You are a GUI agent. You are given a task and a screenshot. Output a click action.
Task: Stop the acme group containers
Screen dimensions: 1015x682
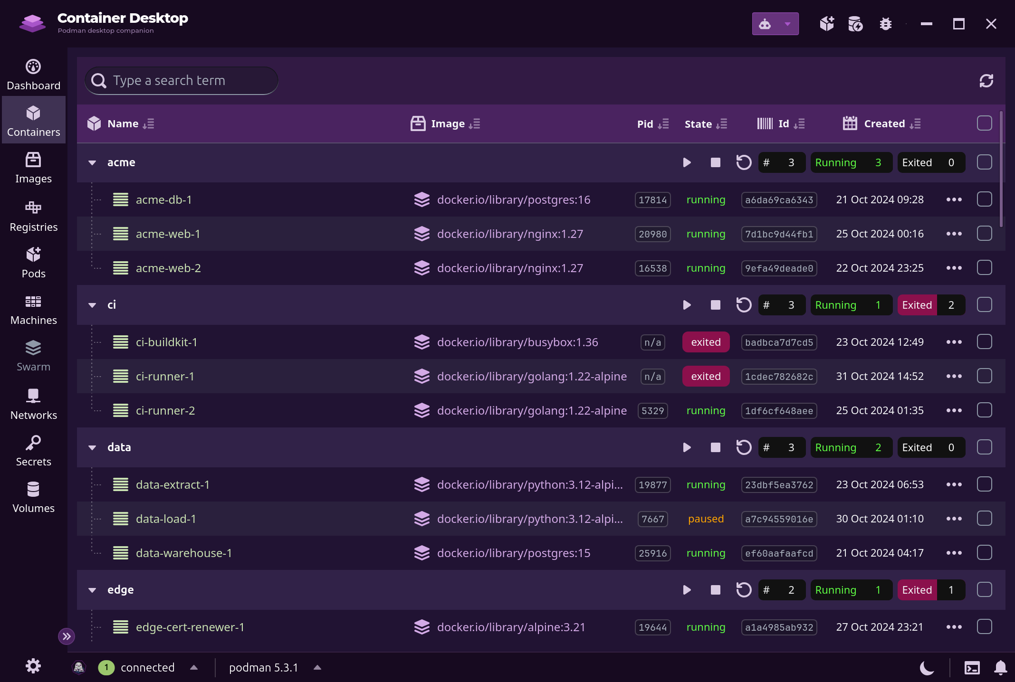tap(715, 162)
